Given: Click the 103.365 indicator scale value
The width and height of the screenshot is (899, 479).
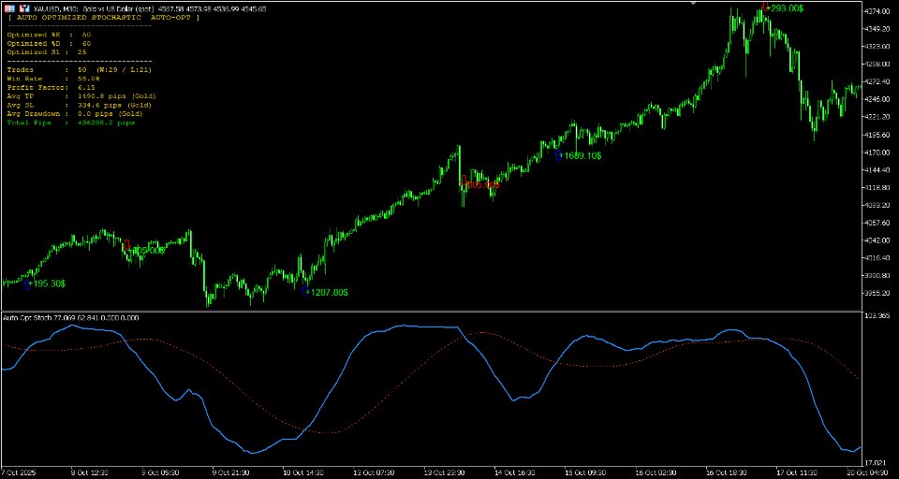Looking at the screenshot, I should 877,315.
